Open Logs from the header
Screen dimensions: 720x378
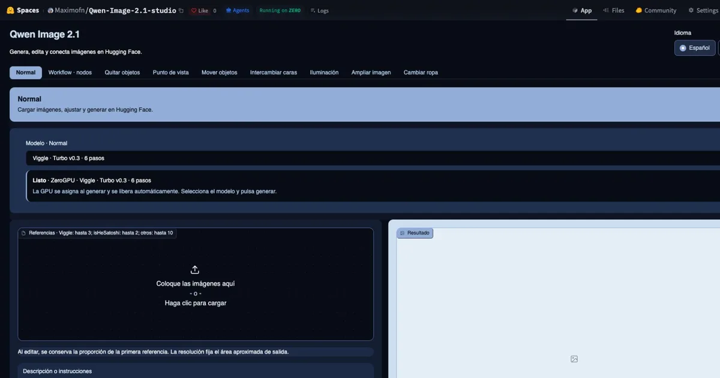[319, 10]
